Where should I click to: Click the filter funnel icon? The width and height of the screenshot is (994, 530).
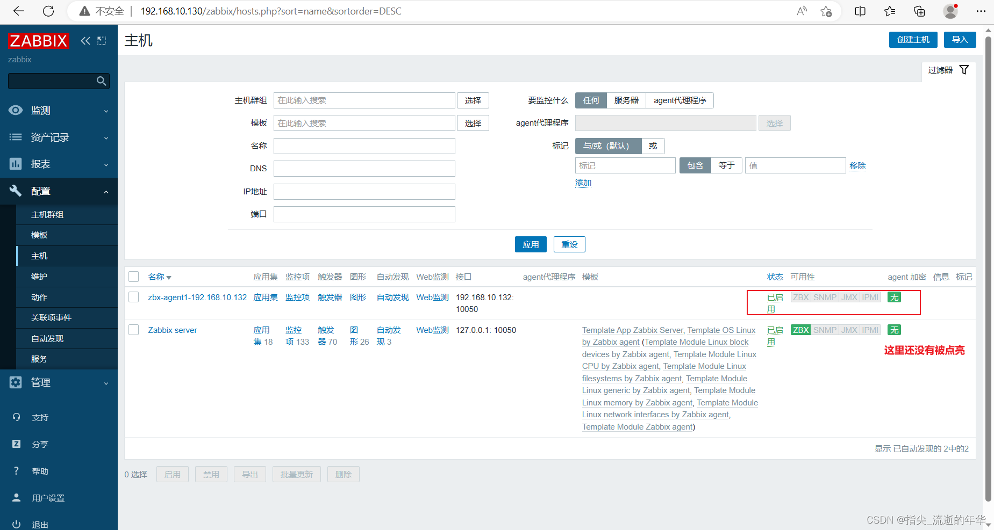[x=964, y=70]
